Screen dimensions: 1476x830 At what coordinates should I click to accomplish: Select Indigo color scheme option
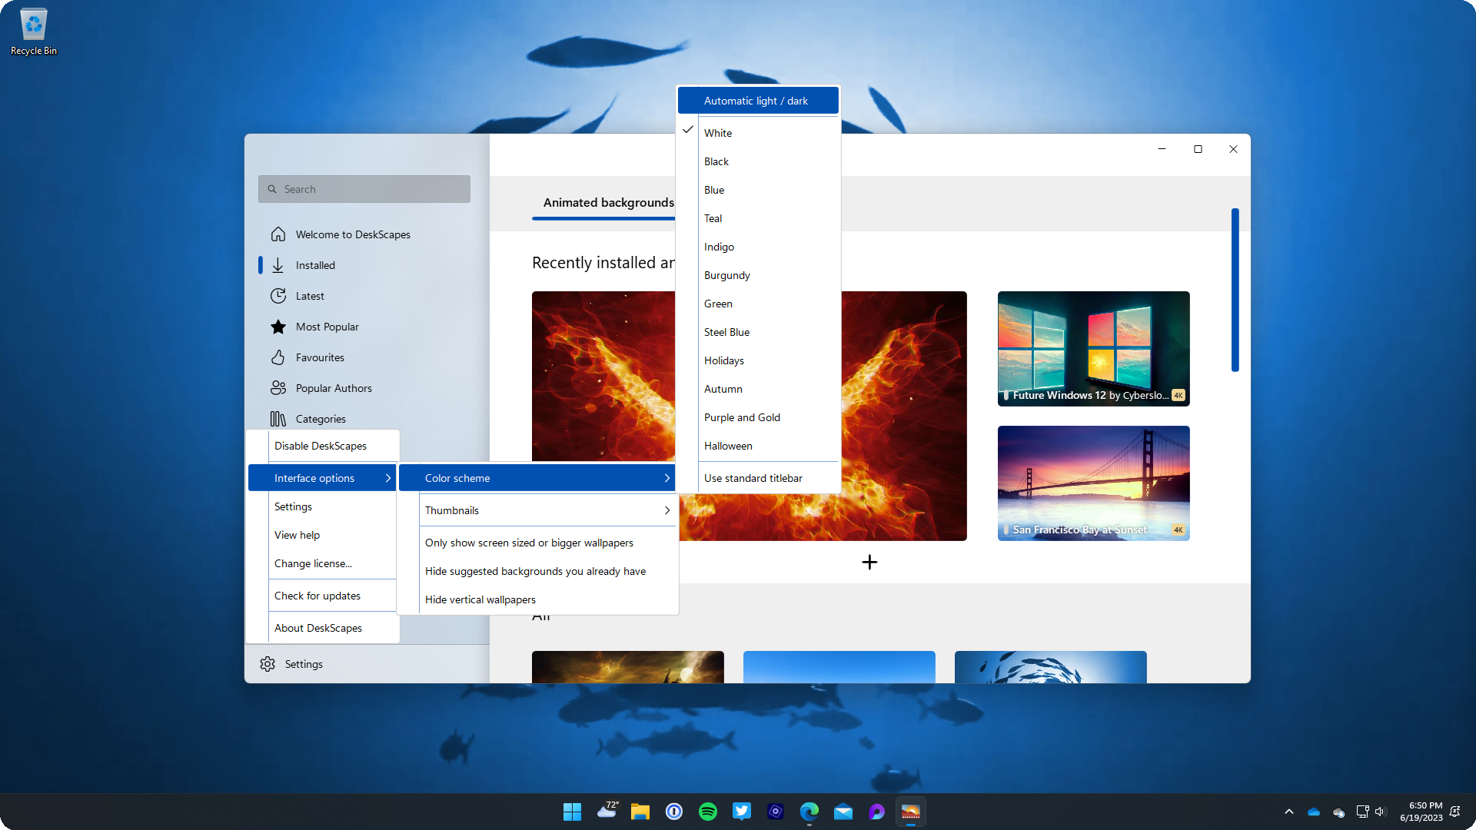(x=719, y=246)
